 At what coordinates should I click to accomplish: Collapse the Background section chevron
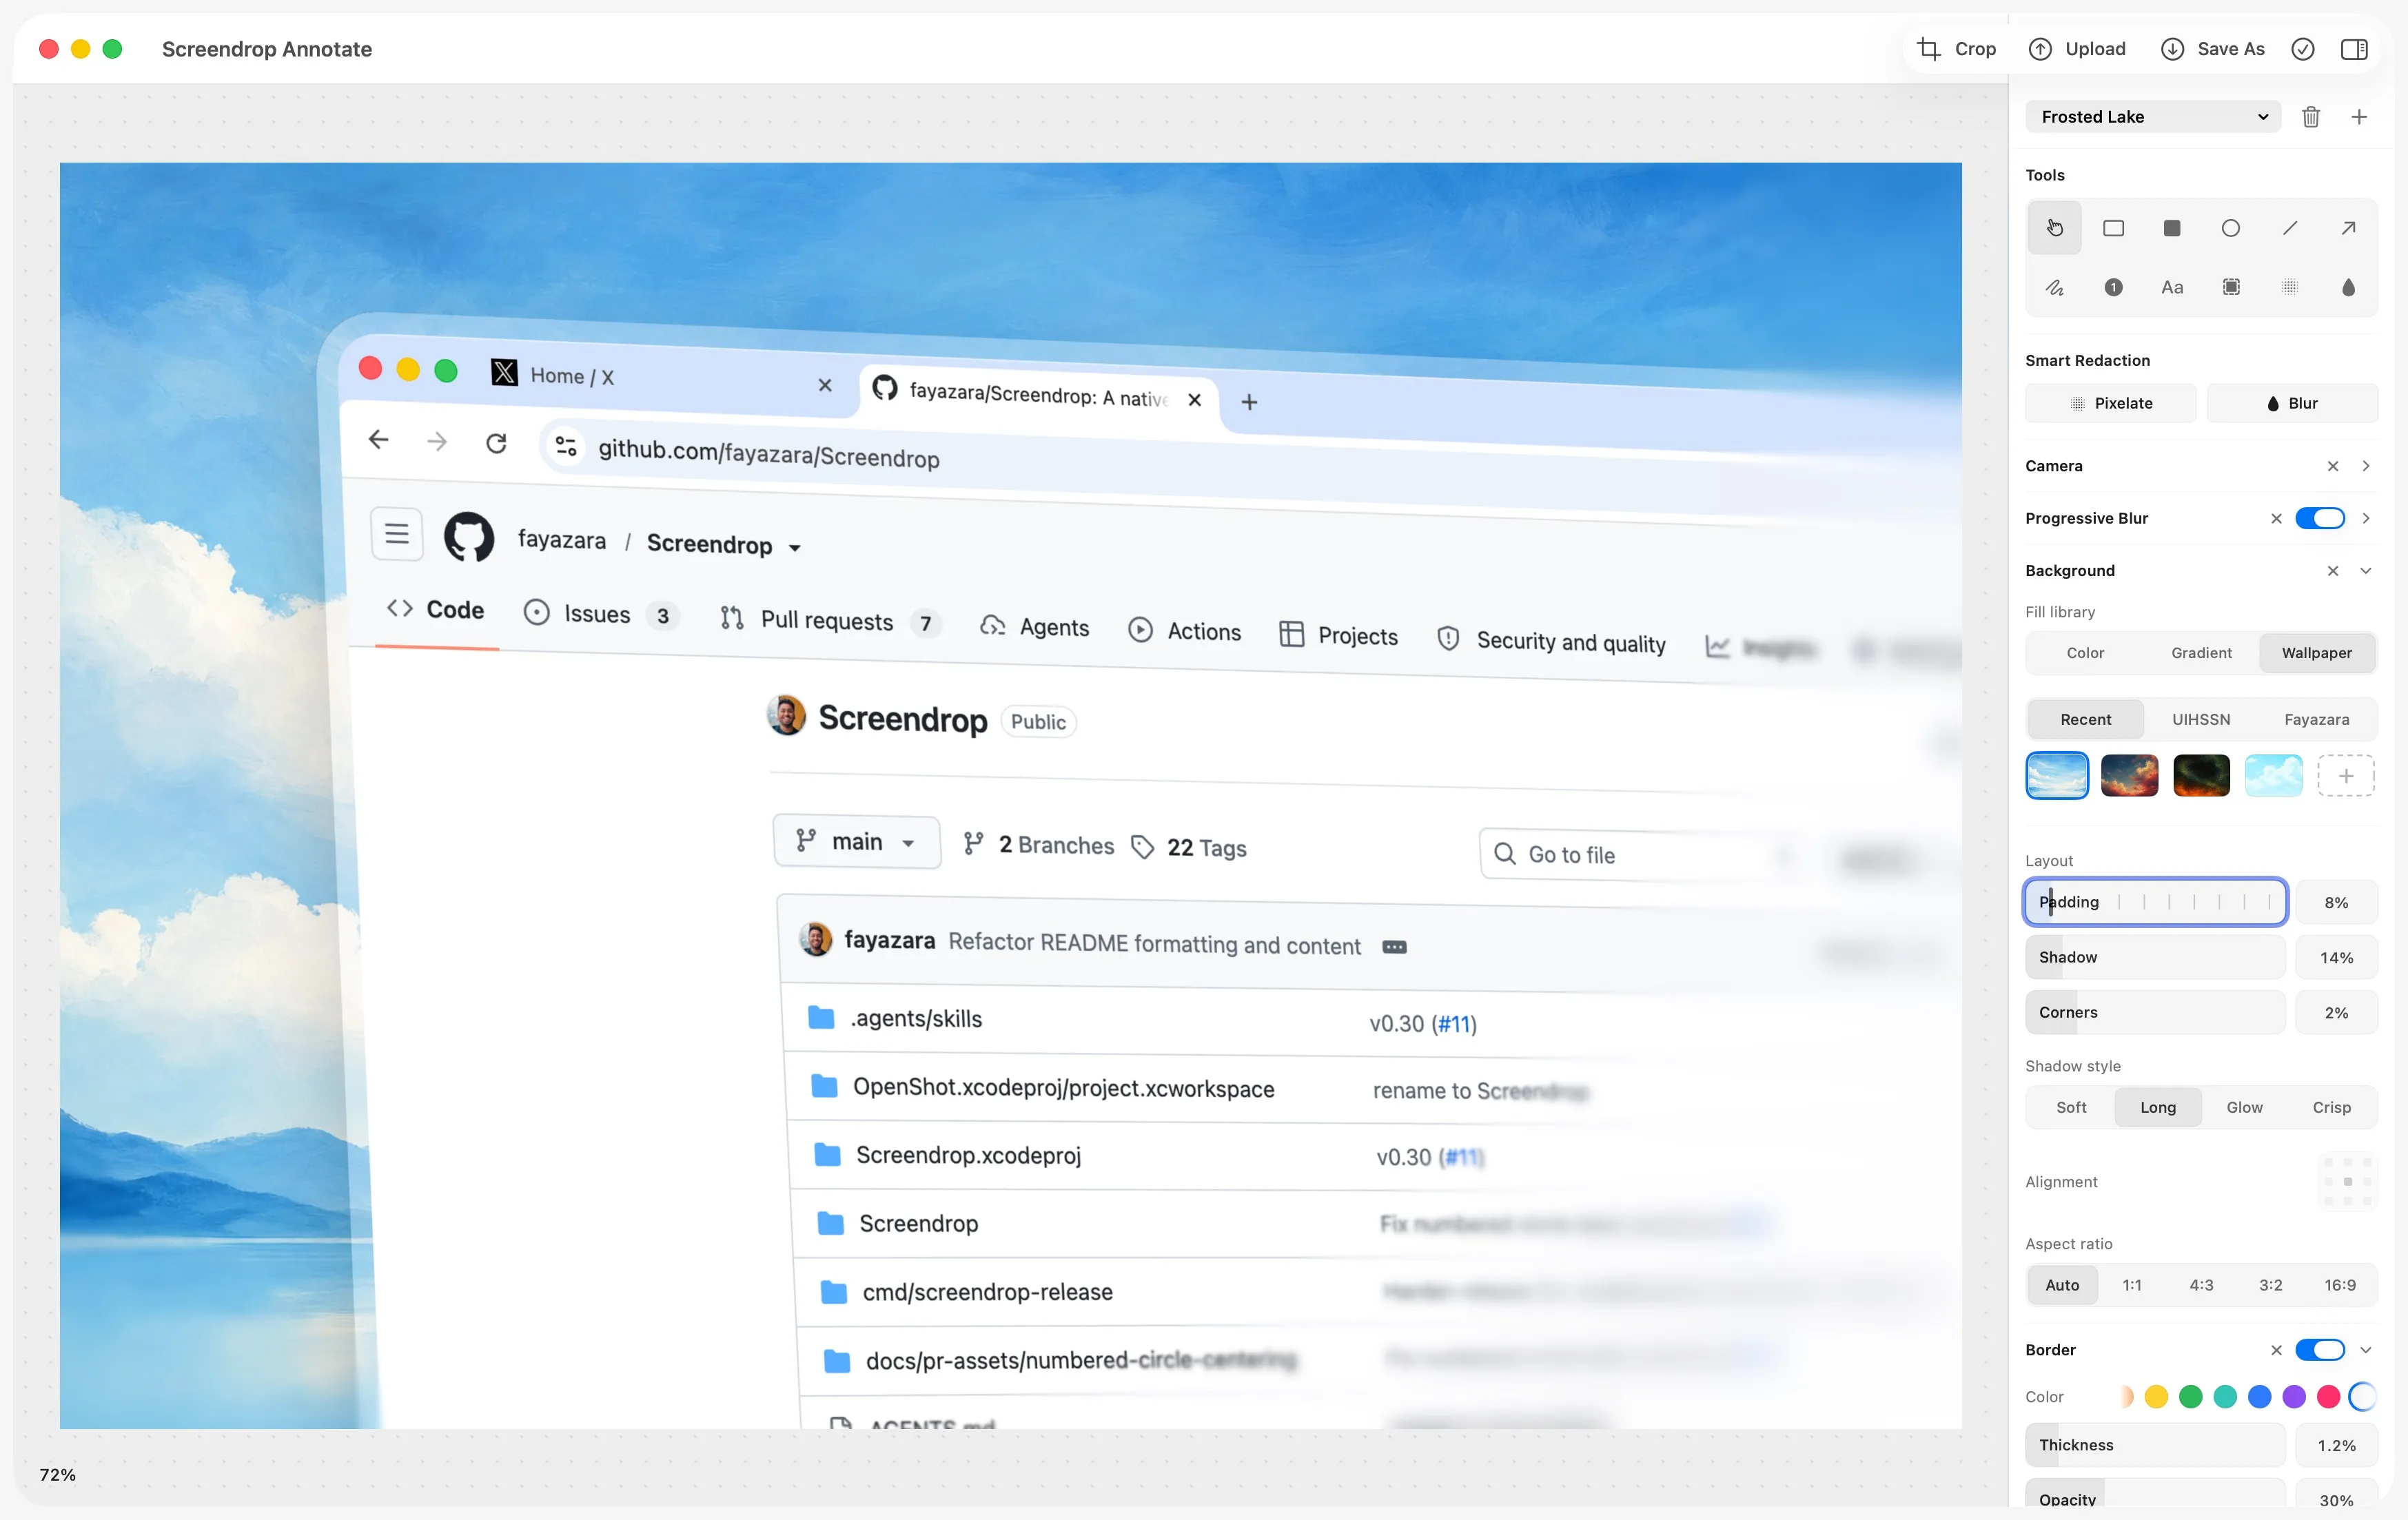[2365, 571]
